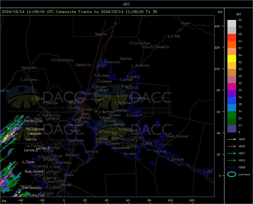This screenshot has height=204, width=253.
Task: Click the Villavicencio map label
Action: (x=62, y=60)
